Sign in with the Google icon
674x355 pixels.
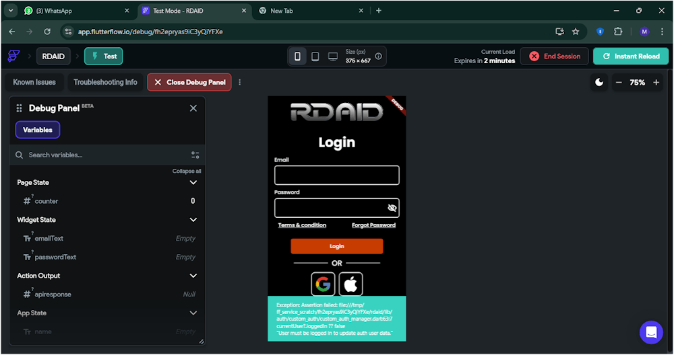[x=323, y=284]
